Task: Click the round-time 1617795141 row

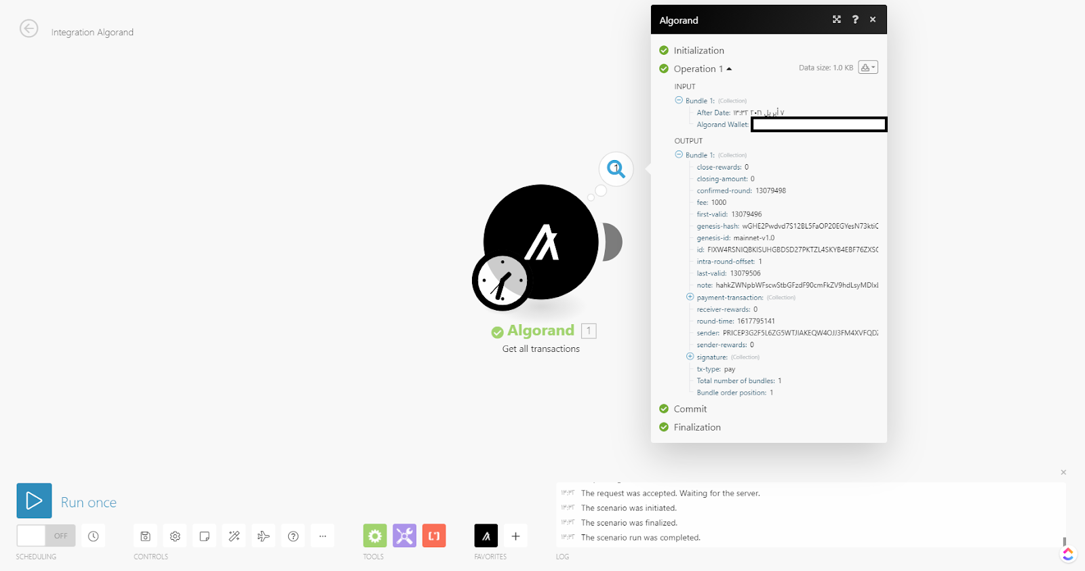Action: point(736,321)
